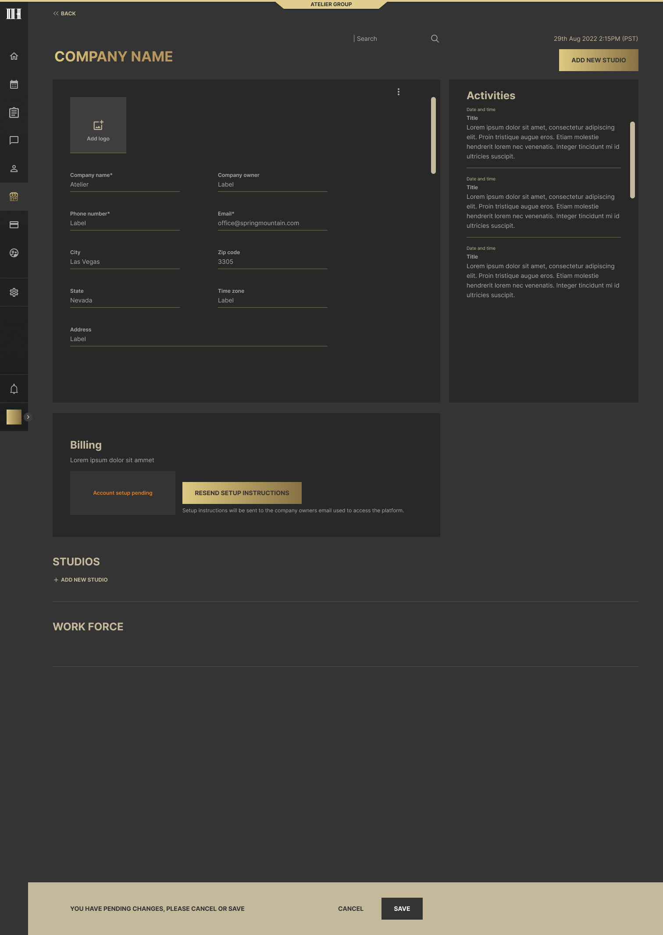Open the notifications bell icon
This screenshot has height=935, width=663.
coord(14,389)
